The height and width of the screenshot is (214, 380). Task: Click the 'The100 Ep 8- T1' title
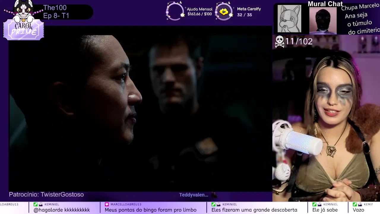[56, 12]
